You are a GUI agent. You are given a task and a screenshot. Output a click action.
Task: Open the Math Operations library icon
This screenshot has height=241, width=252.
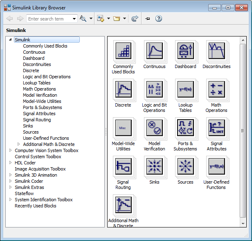pos(216,89)
